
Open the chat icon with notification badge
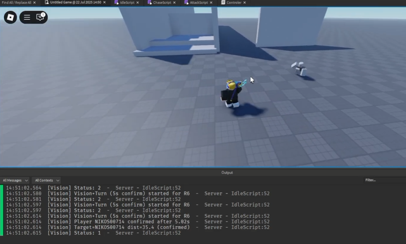pos(40,17)
